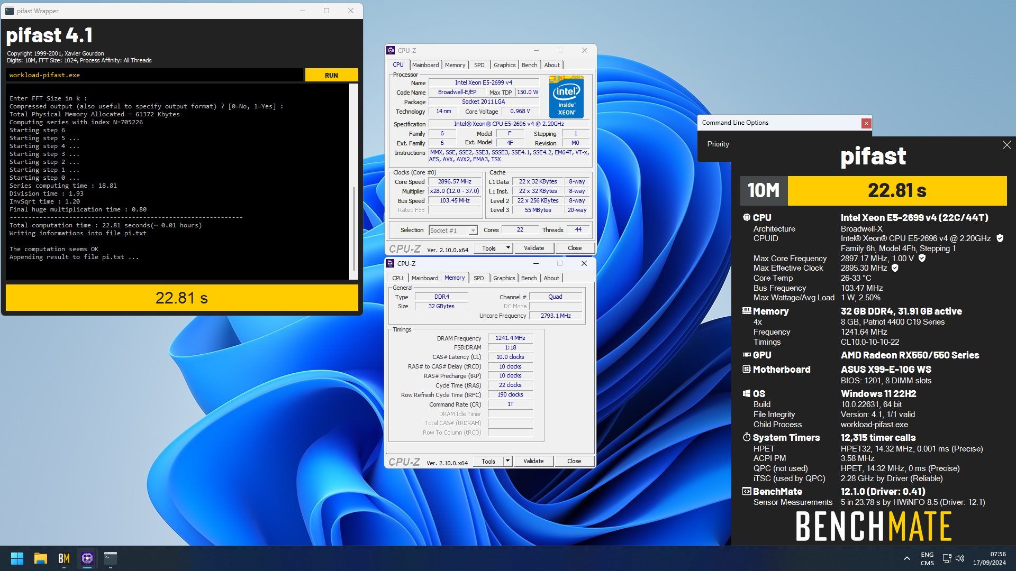Click Close button in top CPU-Z window
Screen dimensions: 1016x571
[x=575, y=248]
